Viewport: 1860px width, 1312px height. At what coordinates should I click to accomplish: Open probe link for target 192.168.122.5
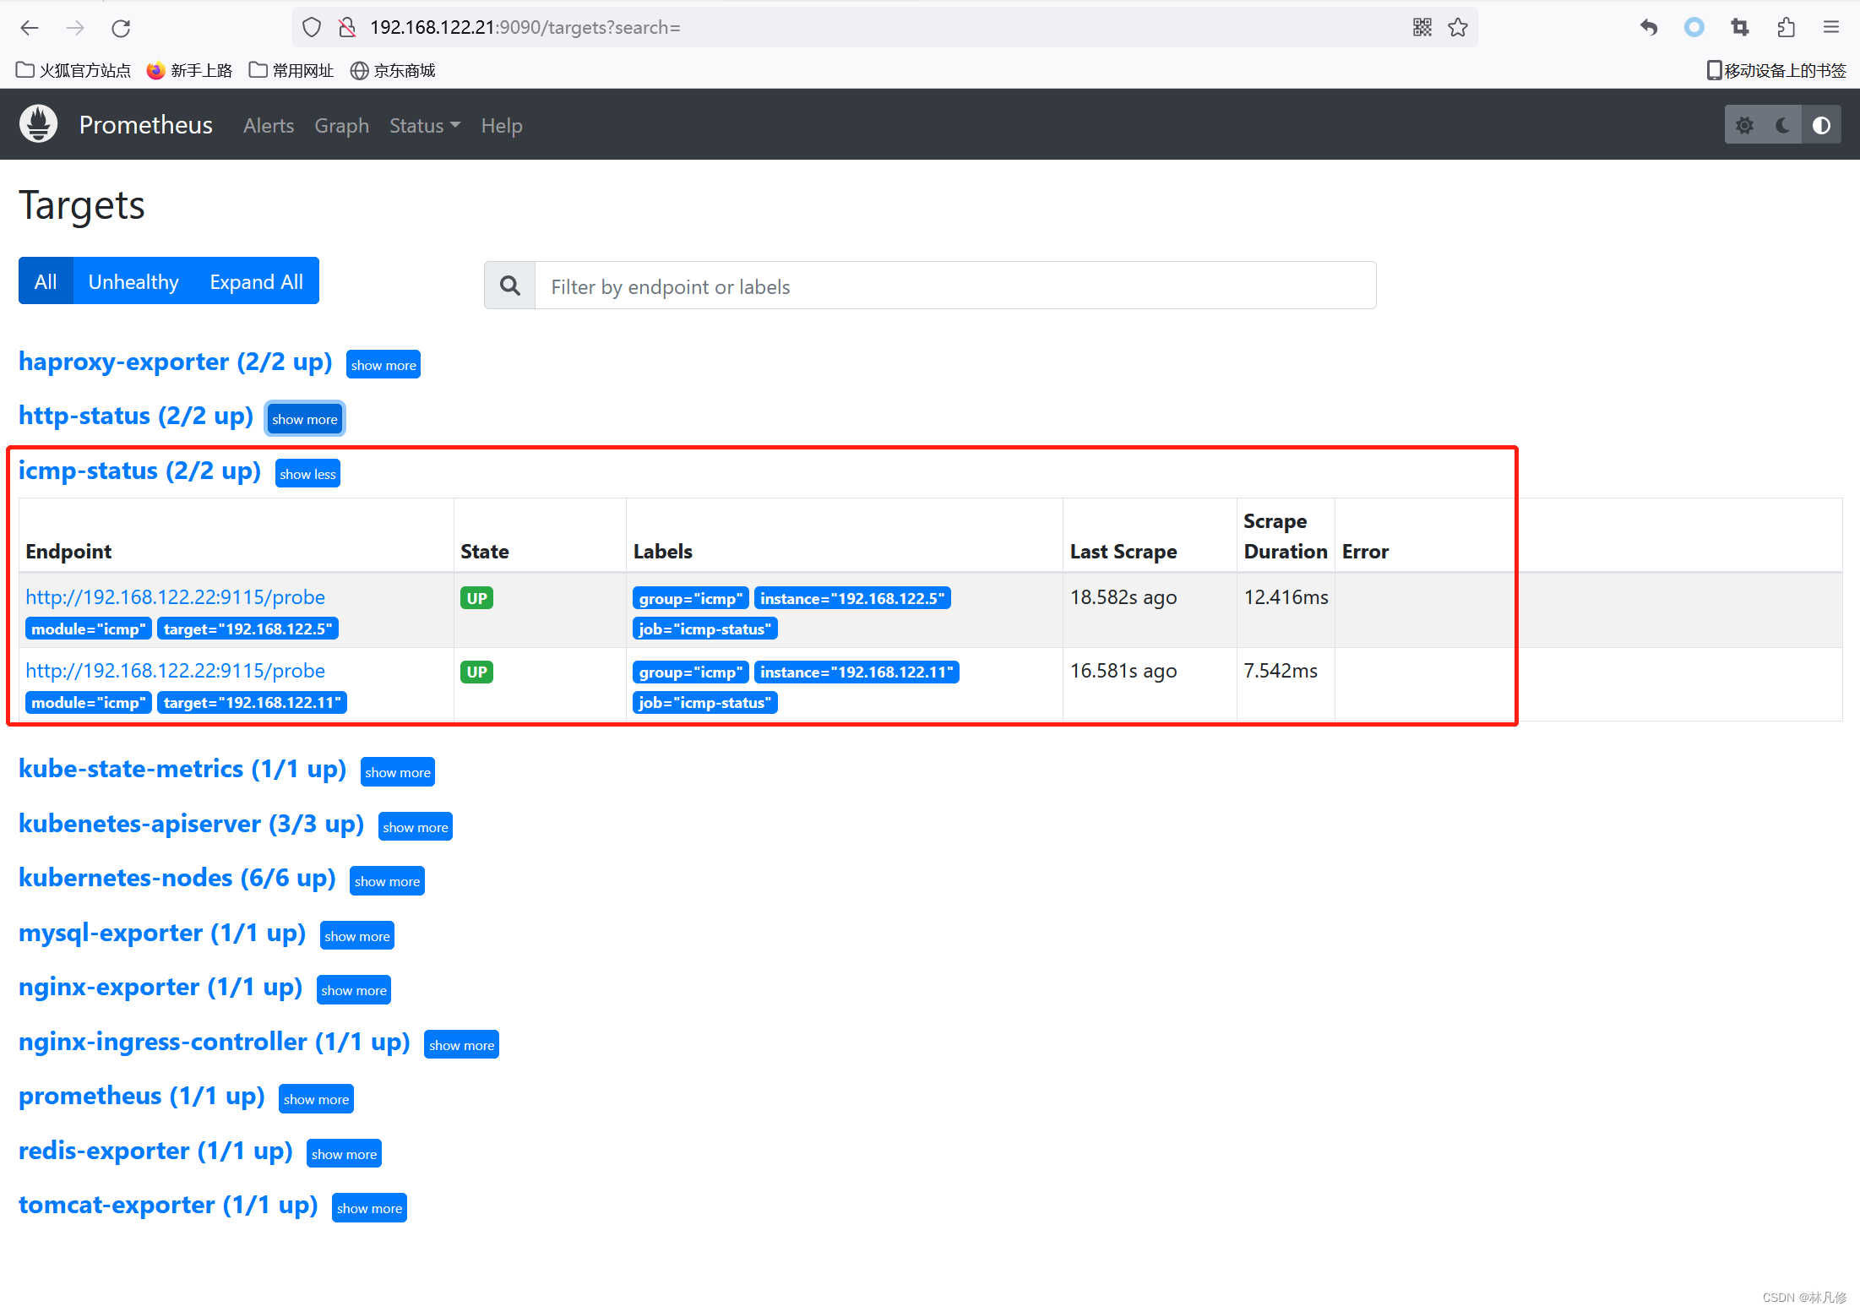coord(176,596)
